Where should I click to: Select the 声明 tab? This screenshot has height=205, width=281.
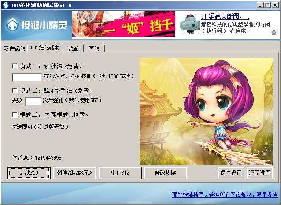tap(94, 48)
